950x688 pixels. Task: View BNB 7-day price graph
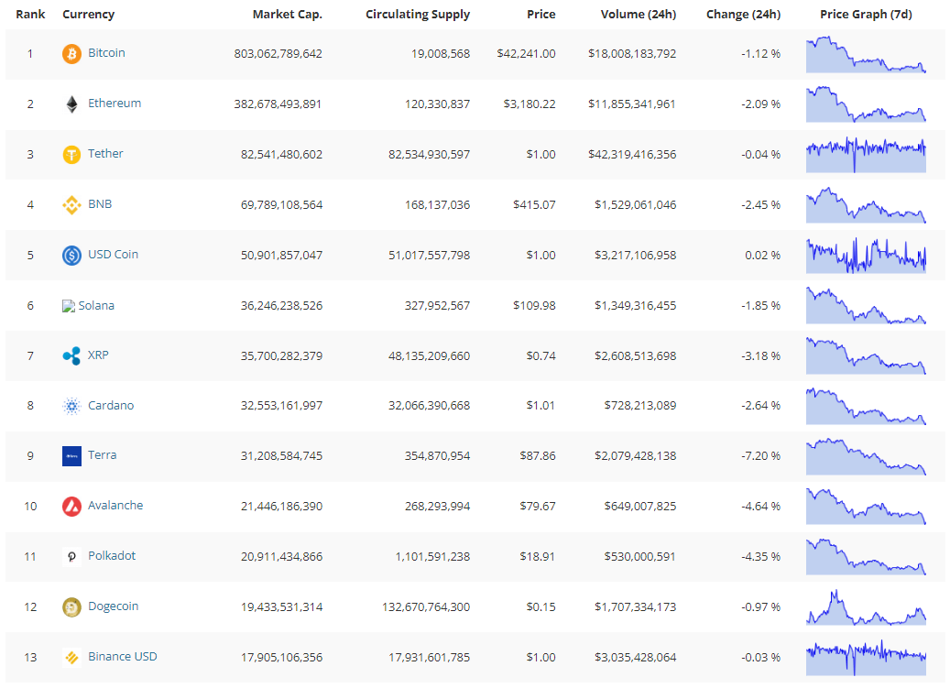coord(866,205)
